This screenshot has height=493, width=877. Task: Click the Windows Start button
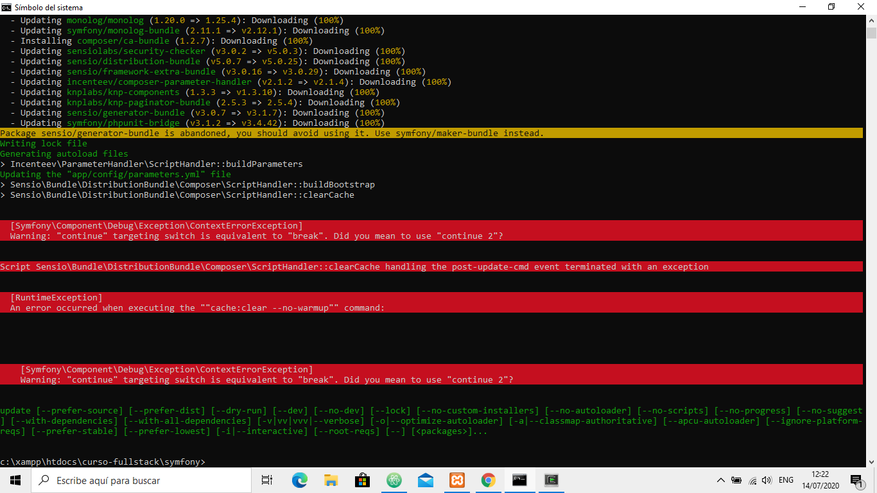15,480
